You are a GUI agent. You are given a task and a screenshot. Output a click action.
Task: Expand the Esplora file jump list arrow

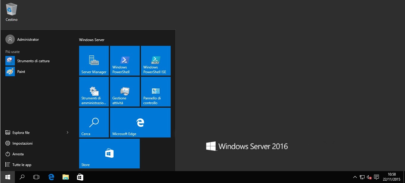(67, 132)
